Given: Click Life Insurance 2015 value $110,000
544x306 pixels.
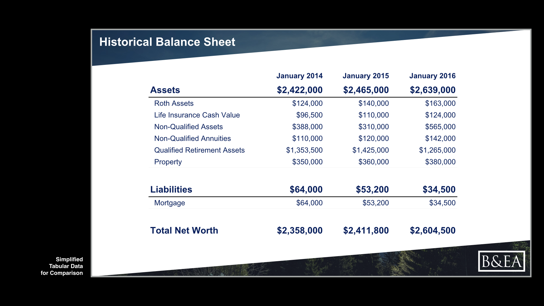Looking at the screenshot, I should pyautogui.click(x=374, y=115).
